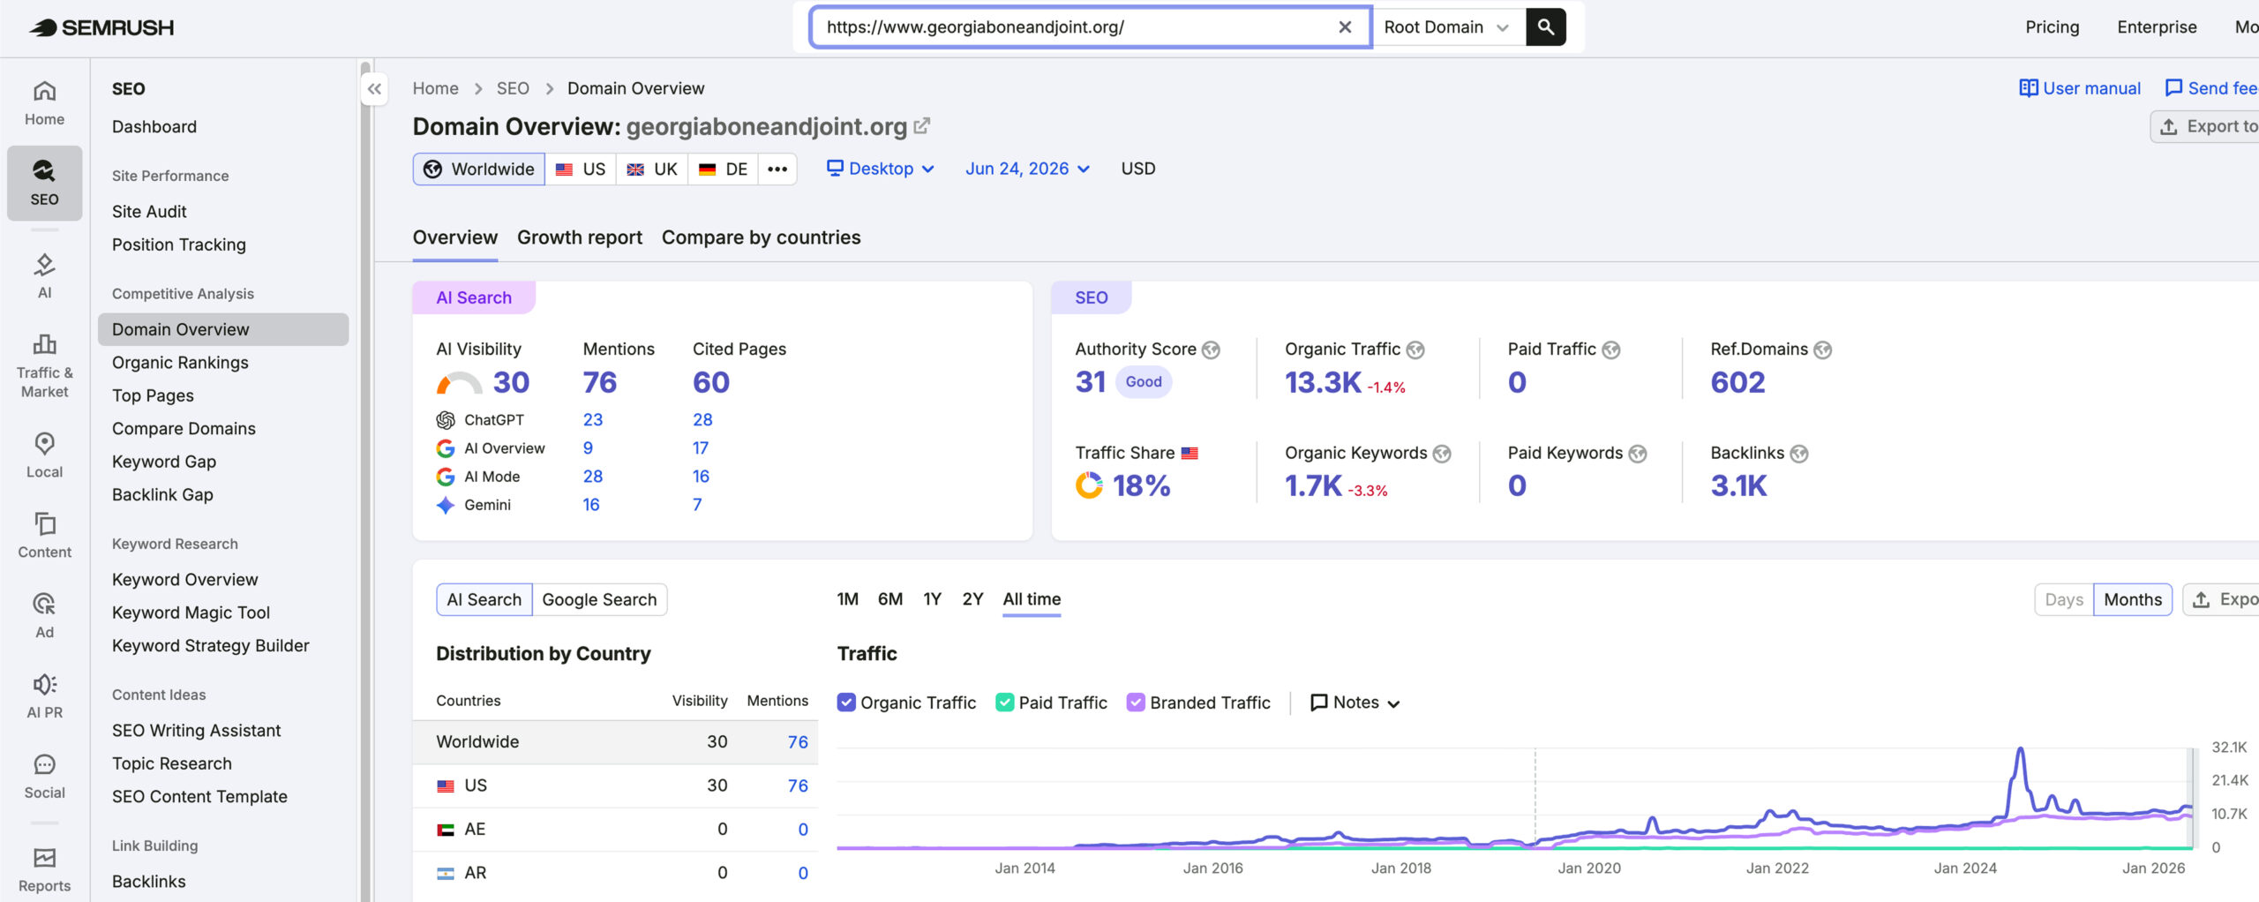This screenshot has height=902, width=2259.
Task: Open the Notes dropdown
Action: point(1355,703)
